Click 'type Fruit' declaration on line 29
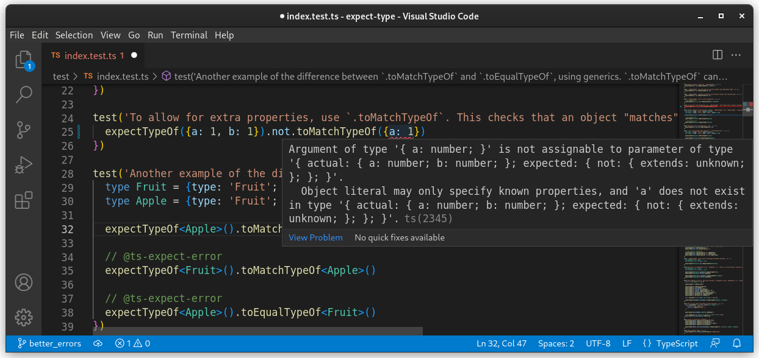 (135, 187)
